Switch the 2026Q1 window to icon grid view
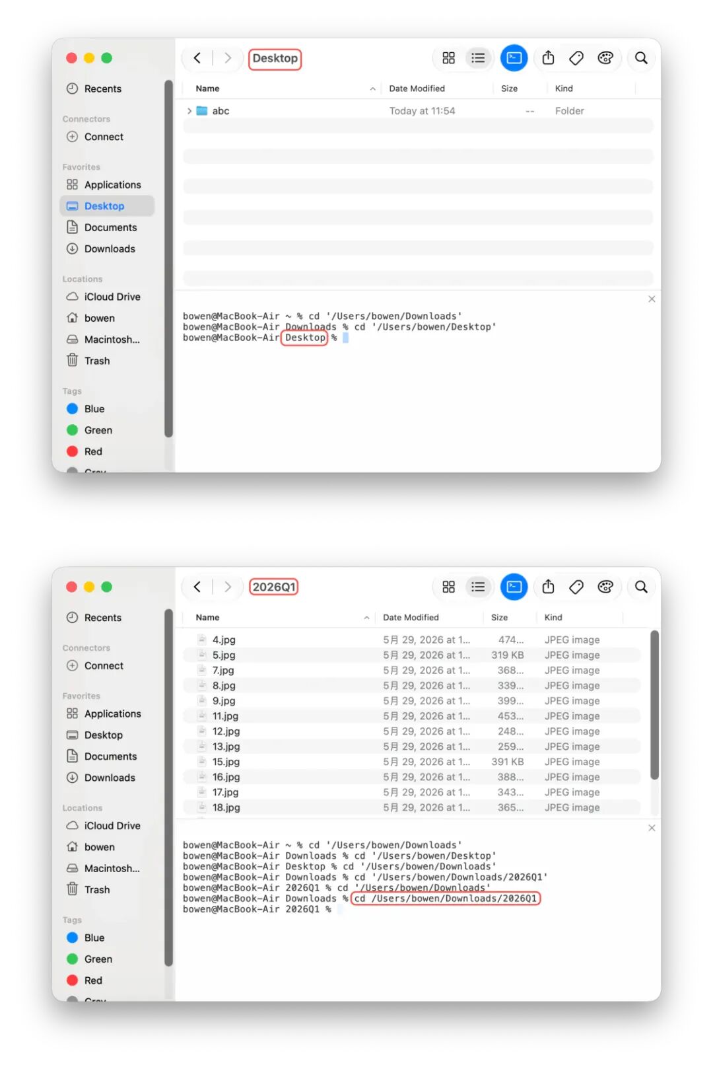713x1067 pixels. coord(449,587)
